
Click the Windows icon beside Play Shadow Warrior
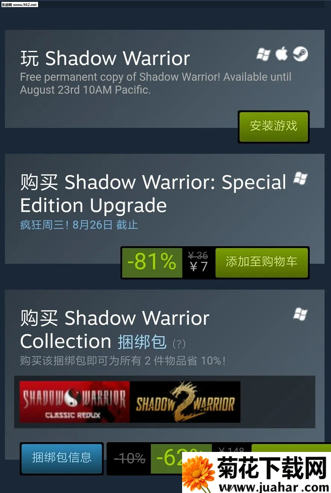pos(263,55)
